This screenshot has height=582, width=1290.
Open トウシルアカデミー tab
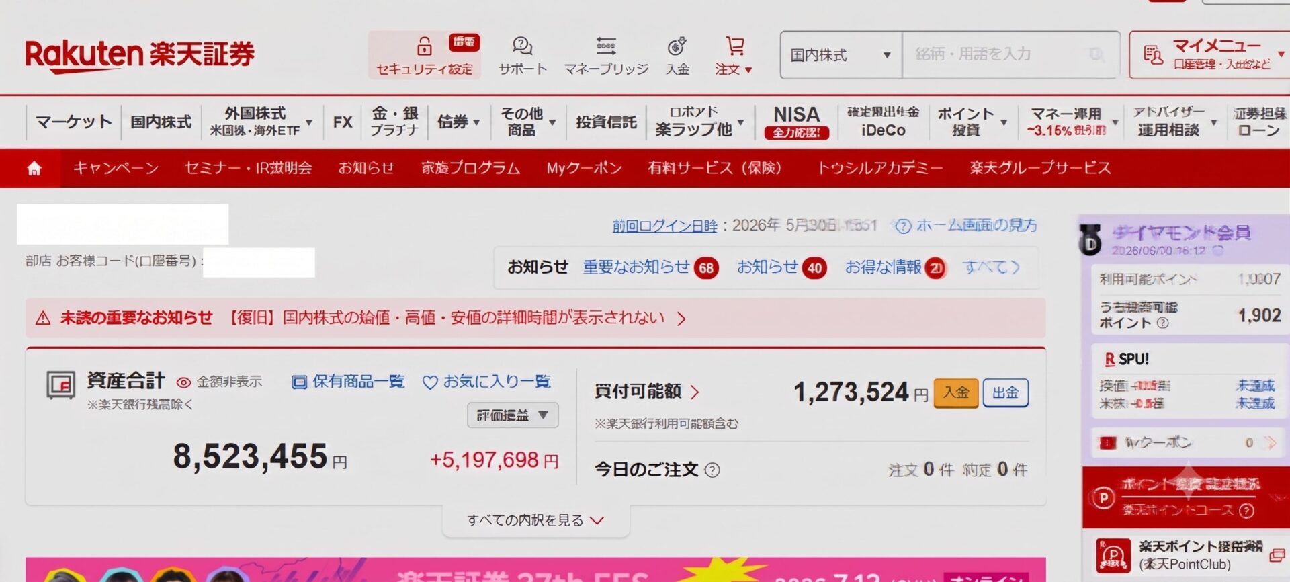point(879,168)
